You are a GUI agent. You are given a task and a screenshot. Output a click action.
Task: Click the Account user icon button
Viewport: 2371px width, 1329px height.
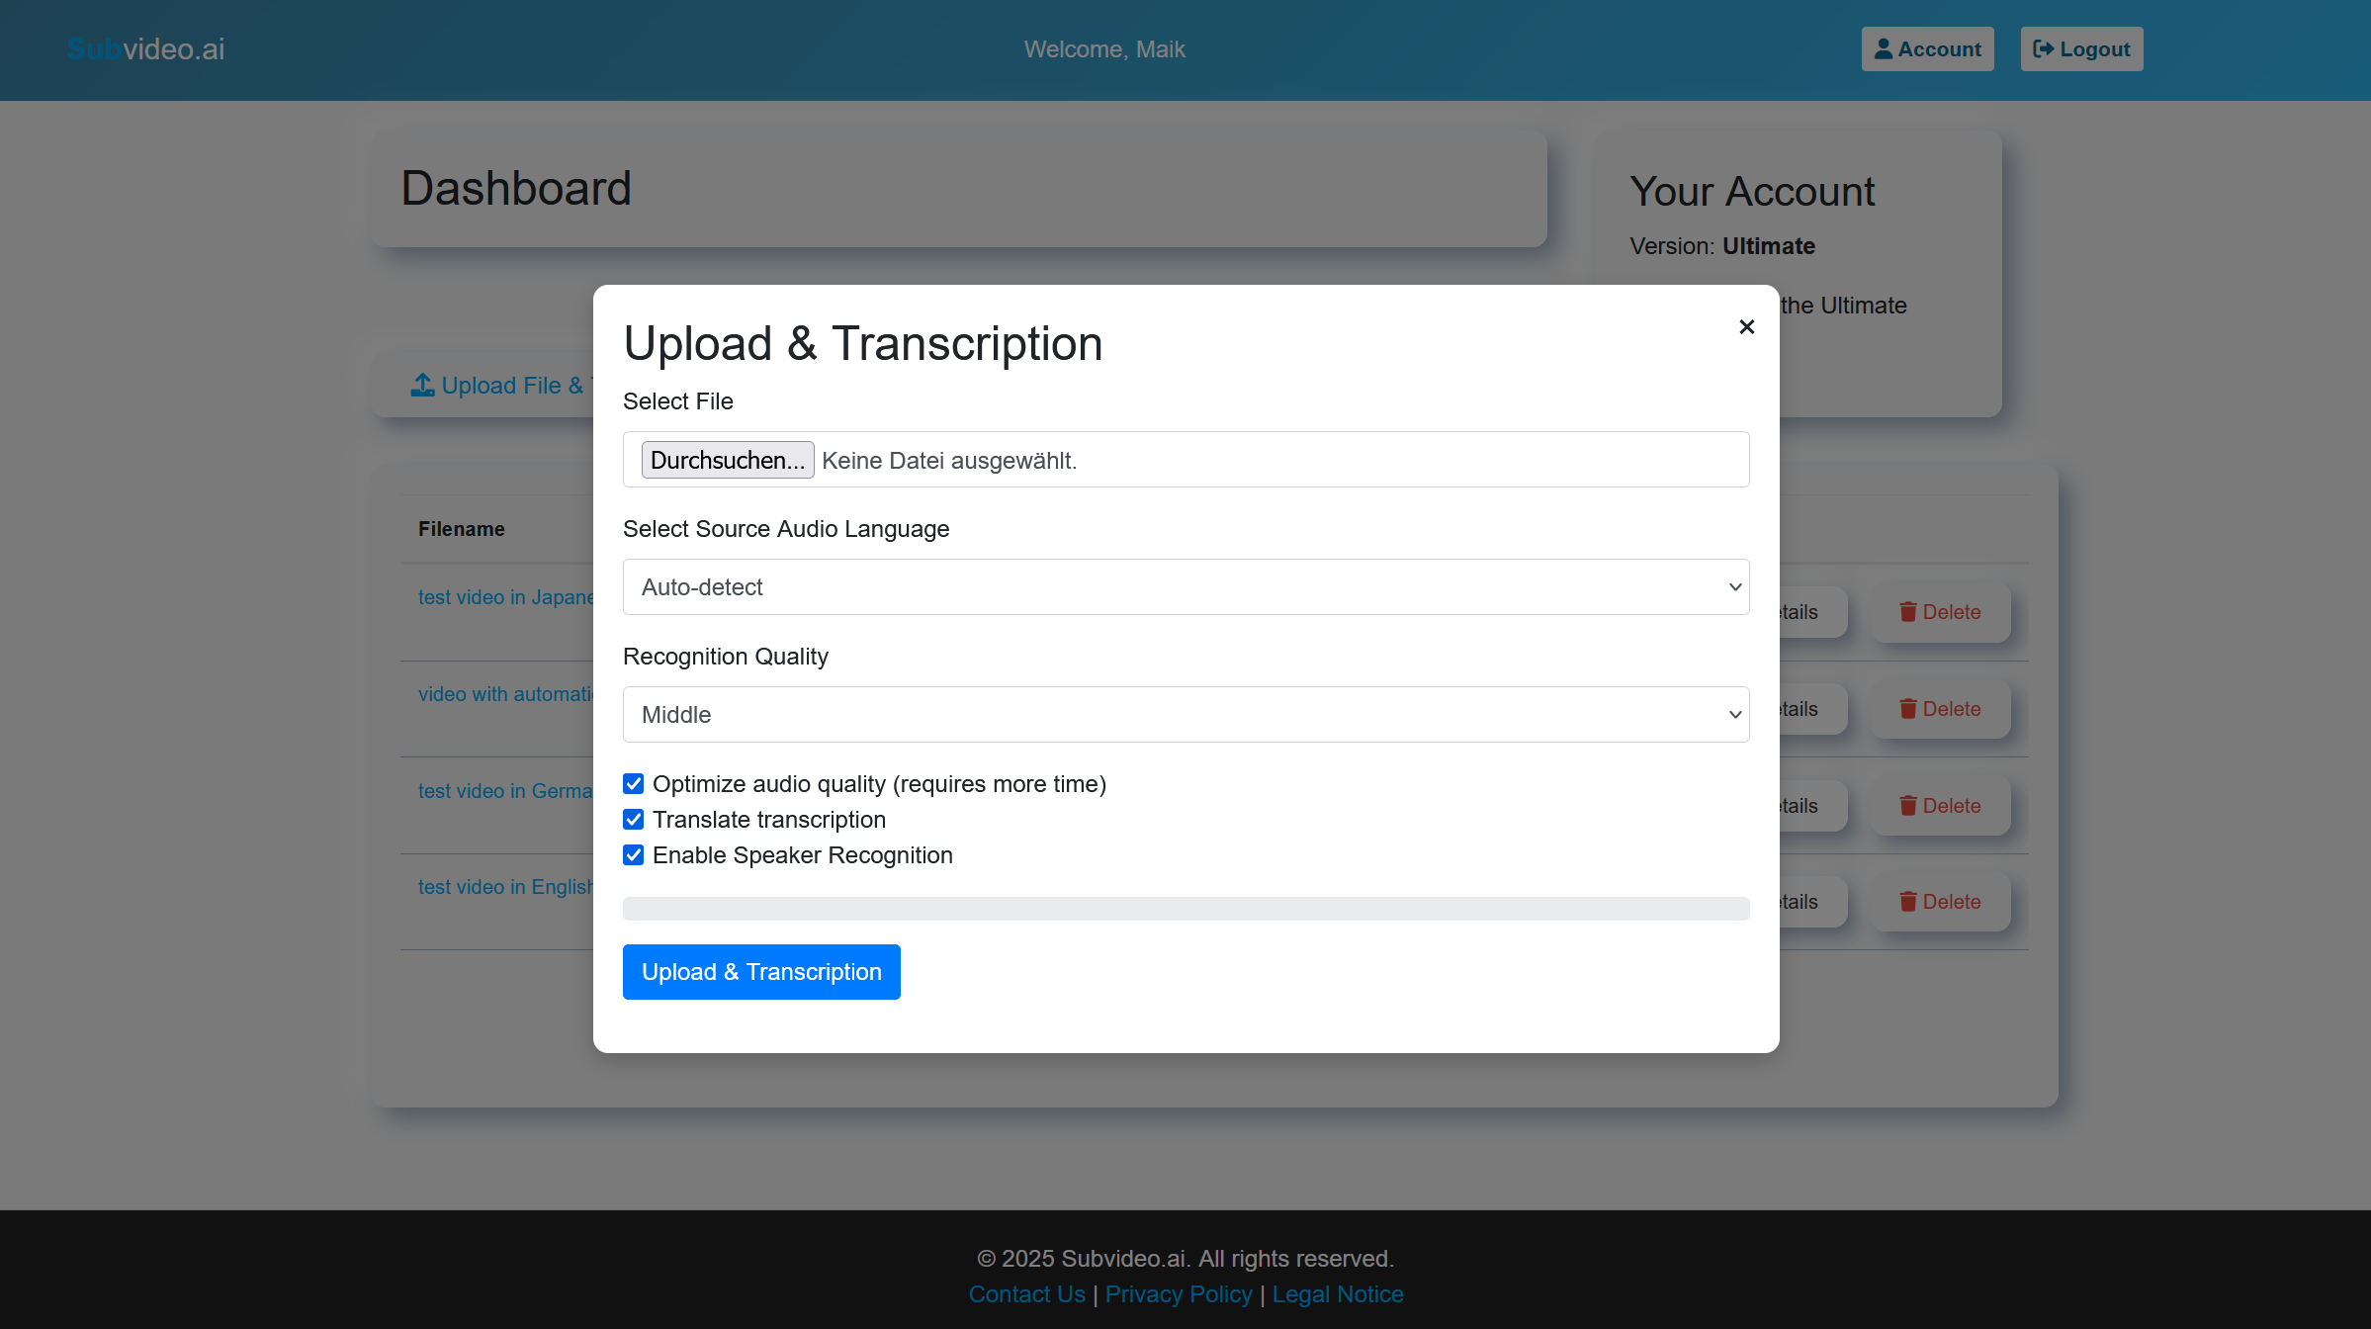pyautogui.click(x=1884, y=49)
